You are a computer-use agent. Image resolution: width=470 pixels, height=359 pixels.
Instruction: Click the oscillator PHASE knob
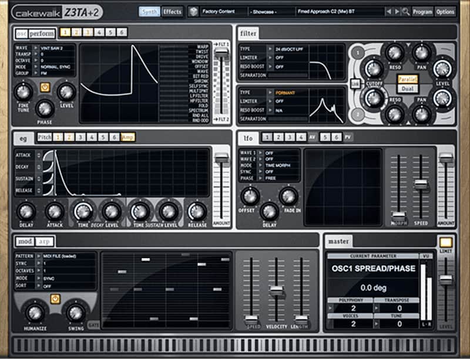coord(45,109)
